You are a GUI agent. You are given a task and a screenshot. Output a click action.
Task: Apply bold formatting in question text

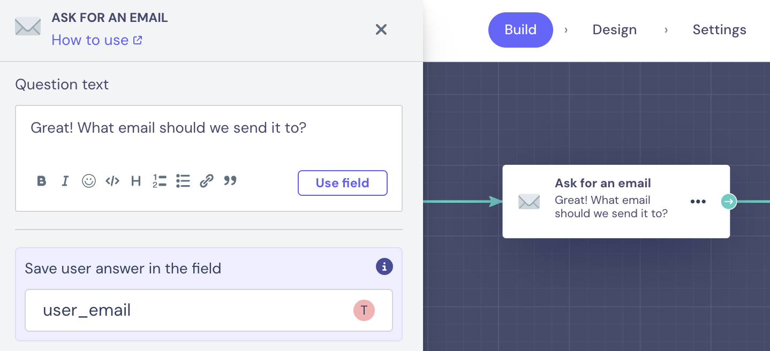coord(42,181)
